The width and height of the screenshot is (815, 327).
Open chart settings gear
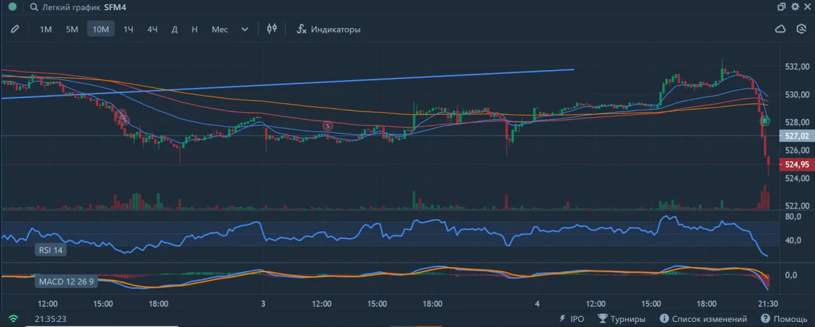click(x=795, y=7)
